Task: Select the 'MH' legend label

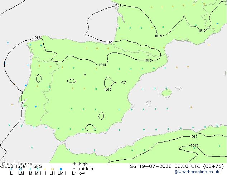Action: [38, 173]
